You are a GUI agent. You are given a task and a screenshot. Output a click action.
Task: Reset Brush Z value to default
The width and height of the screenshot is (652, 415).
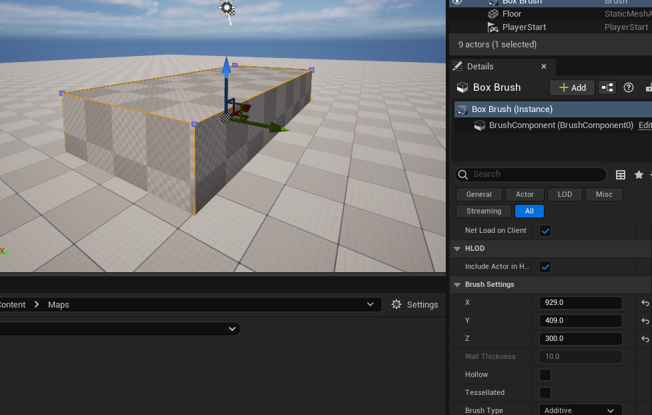click(645, 339)
